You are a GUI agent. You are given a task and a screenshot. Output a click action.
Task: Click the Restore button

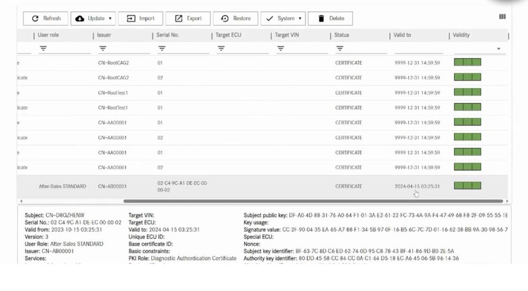pos(235,18)
